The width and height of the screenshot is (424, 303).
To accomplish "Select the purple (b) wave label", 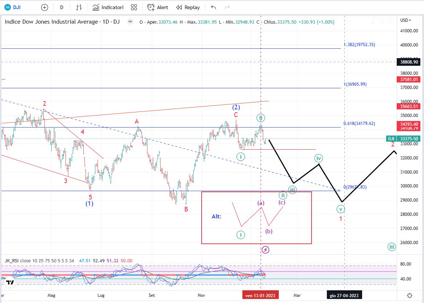I will (x=269, y=231).
